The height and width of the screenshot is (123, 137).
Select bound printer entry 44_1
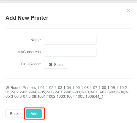click(x=99, y=96)
